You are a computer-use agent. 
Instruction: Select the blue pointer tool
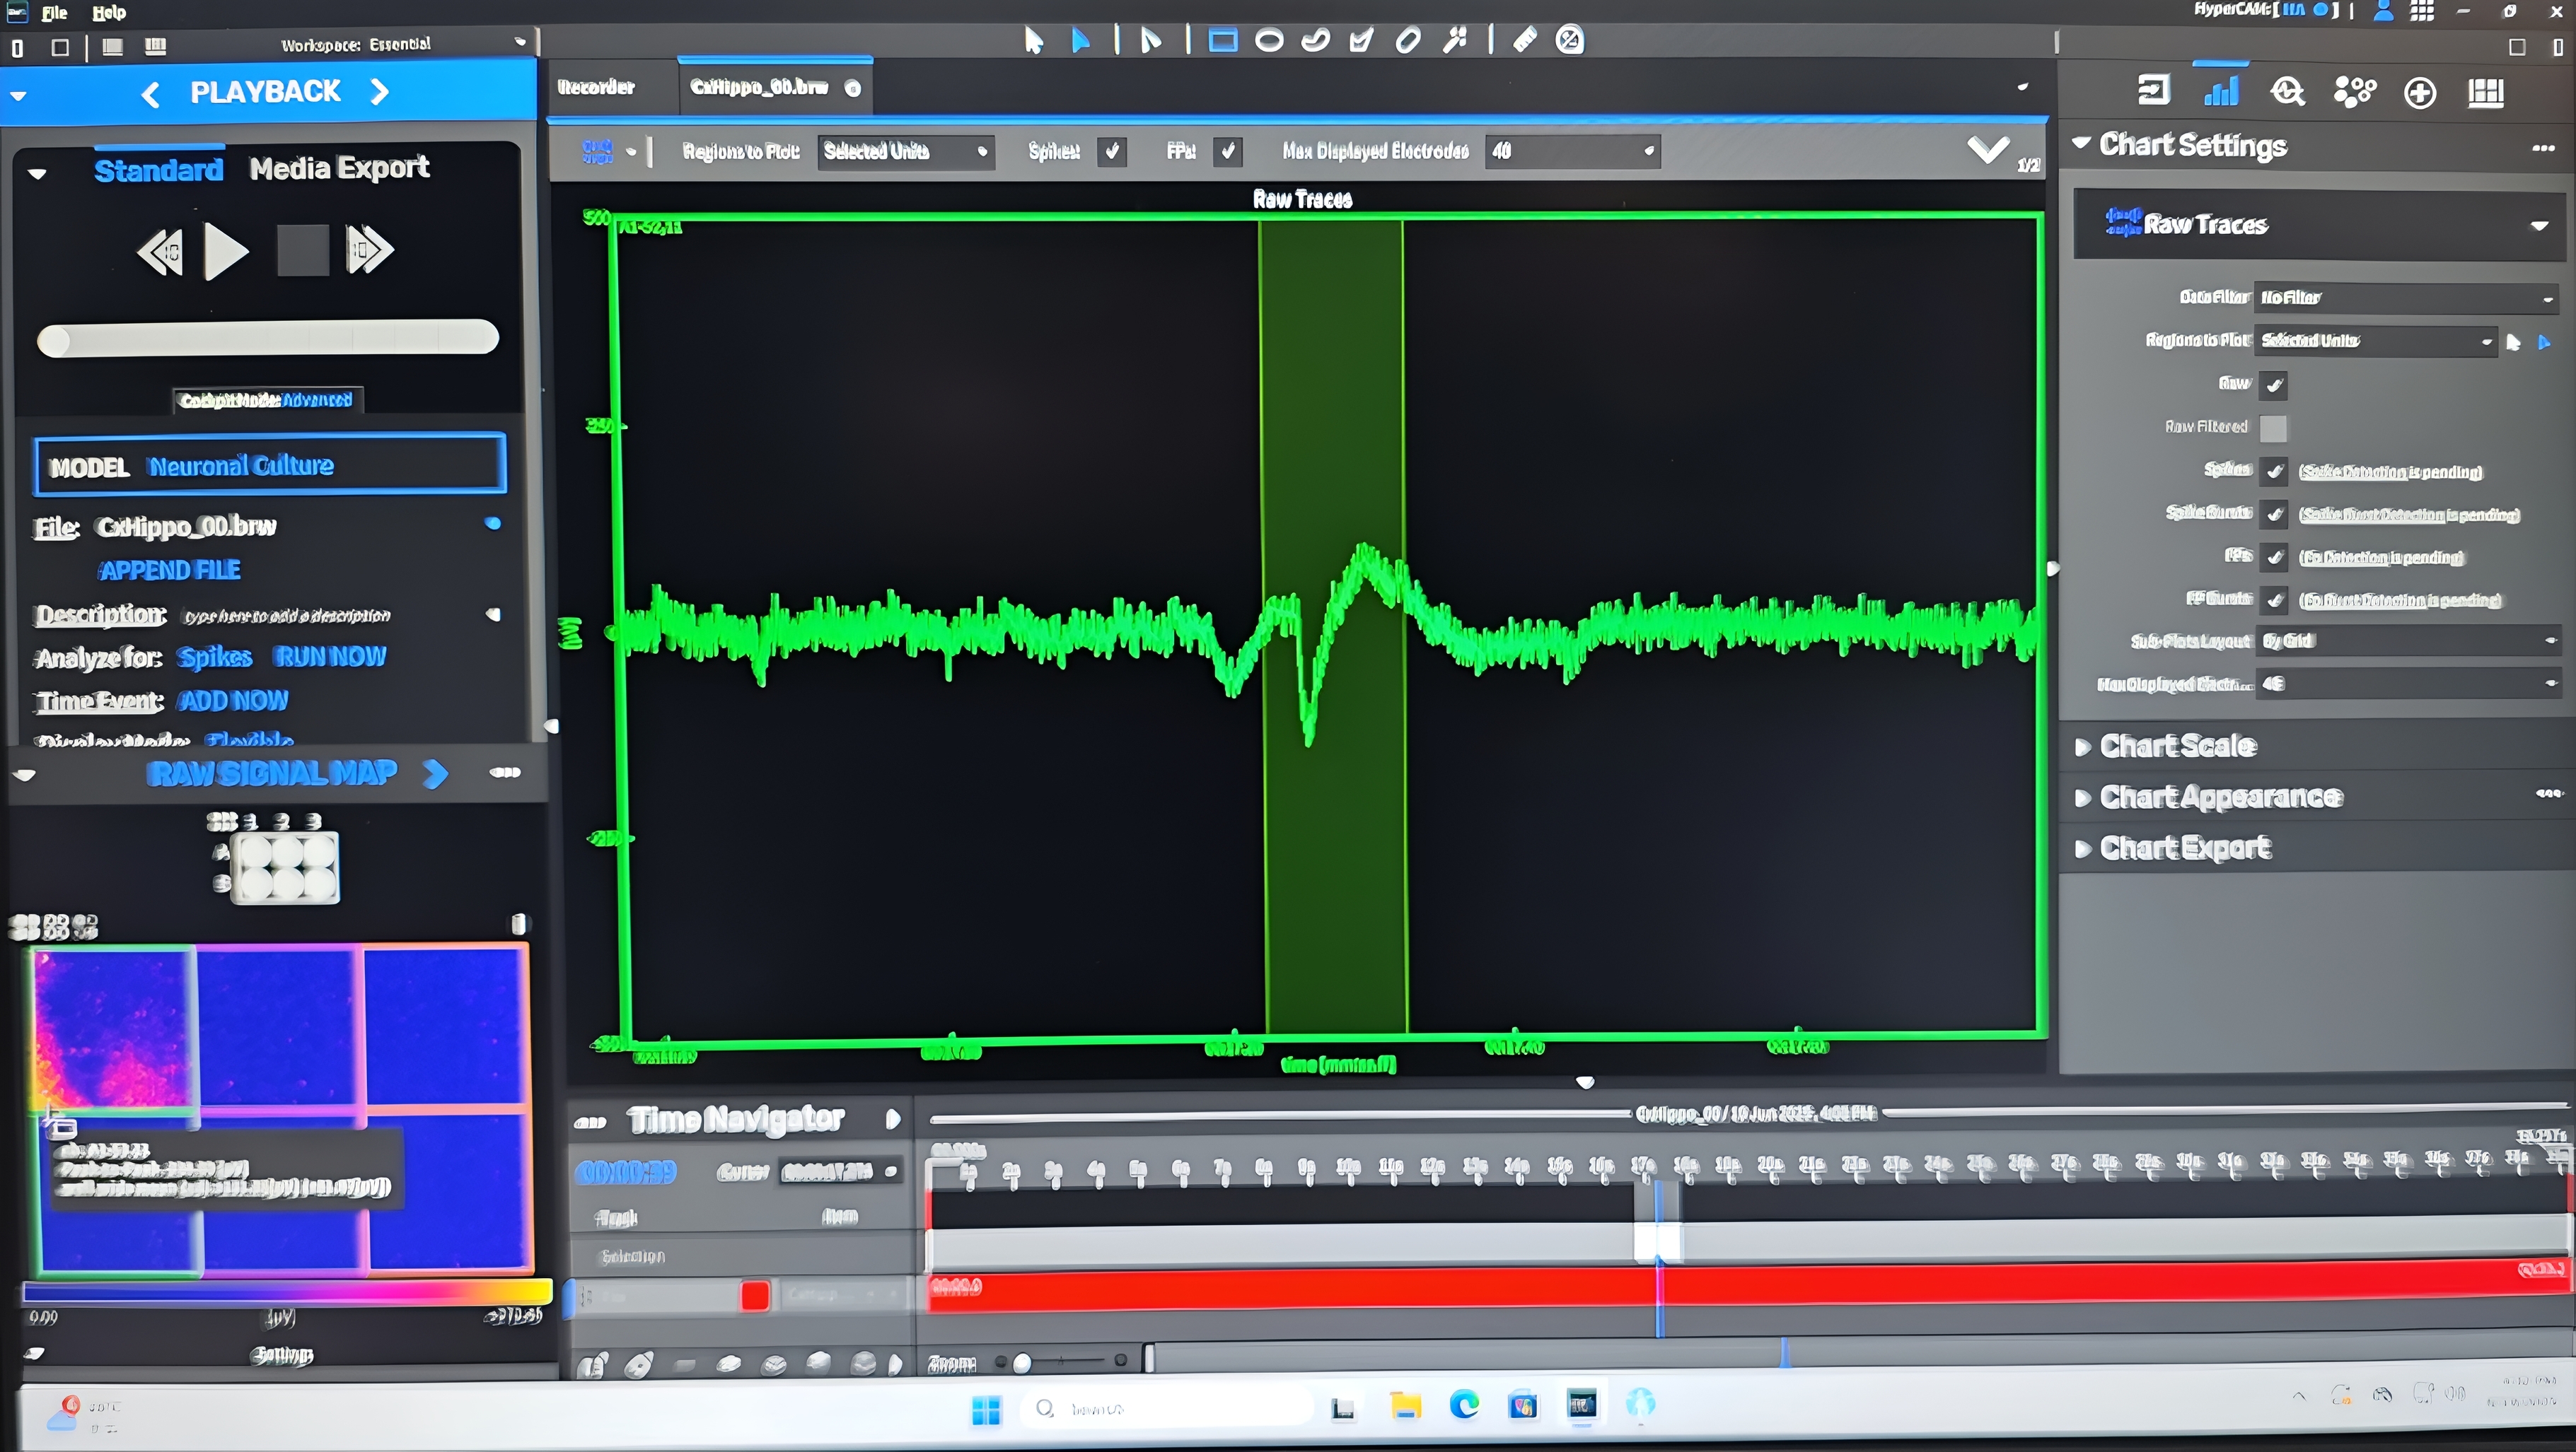(x=1080, y=41)
